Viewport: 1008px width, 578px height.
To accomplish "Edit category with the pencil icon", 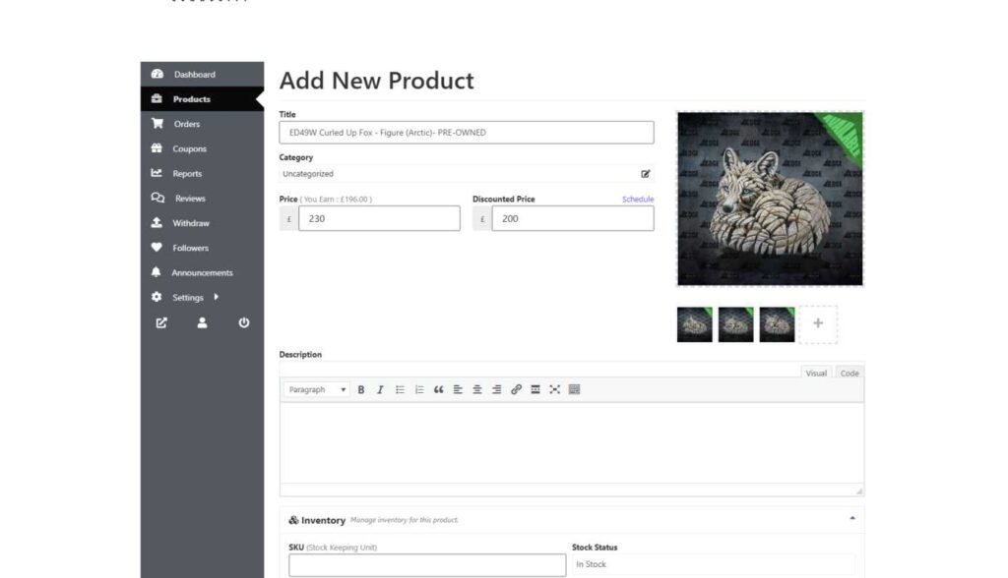I will 646,174.
